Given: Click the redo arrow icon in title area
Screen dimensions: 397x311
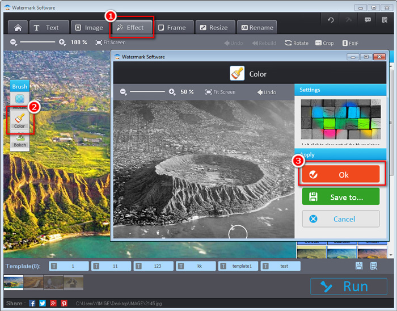Looking at the screenshot, I should 349,20.
